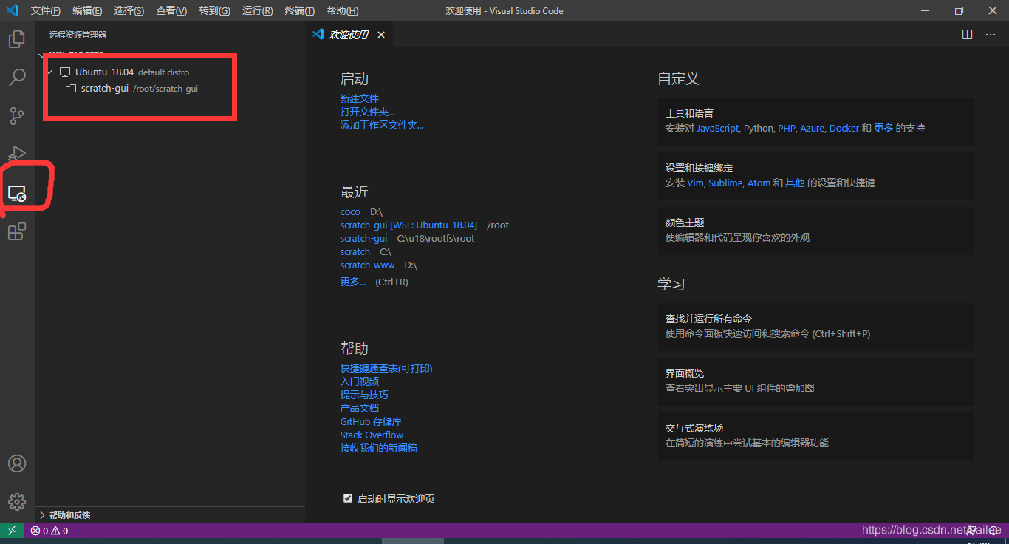Click the 交互式演练场 card
The image size is (1009, 544).
point(815,435)
